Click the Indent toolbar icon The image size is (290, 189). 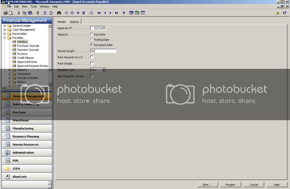pos(51,13)
